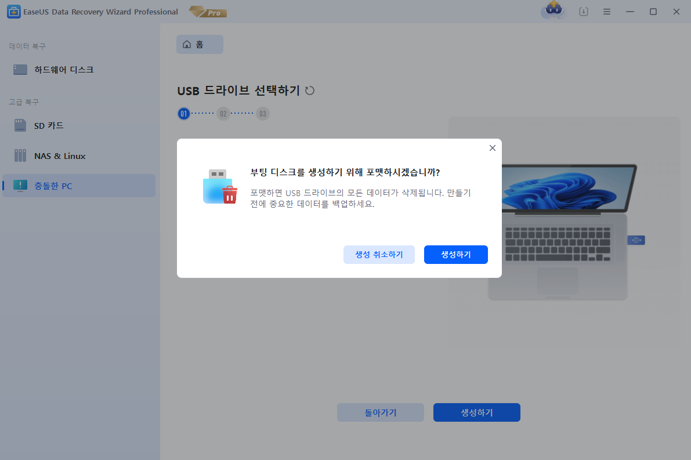The height and width of the screenshot is (460, 691).
Task: Click the 데이터 복구 section label
Action: click(27, 46)
